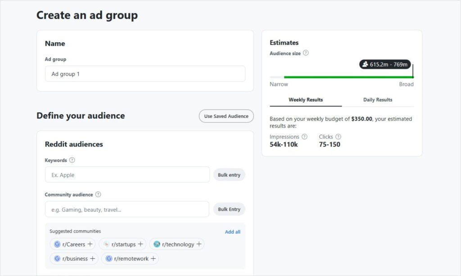Click the Bulk Entry button for Community audience
Image resolution: width=461 pixels, height=276 pixels.
229,209
